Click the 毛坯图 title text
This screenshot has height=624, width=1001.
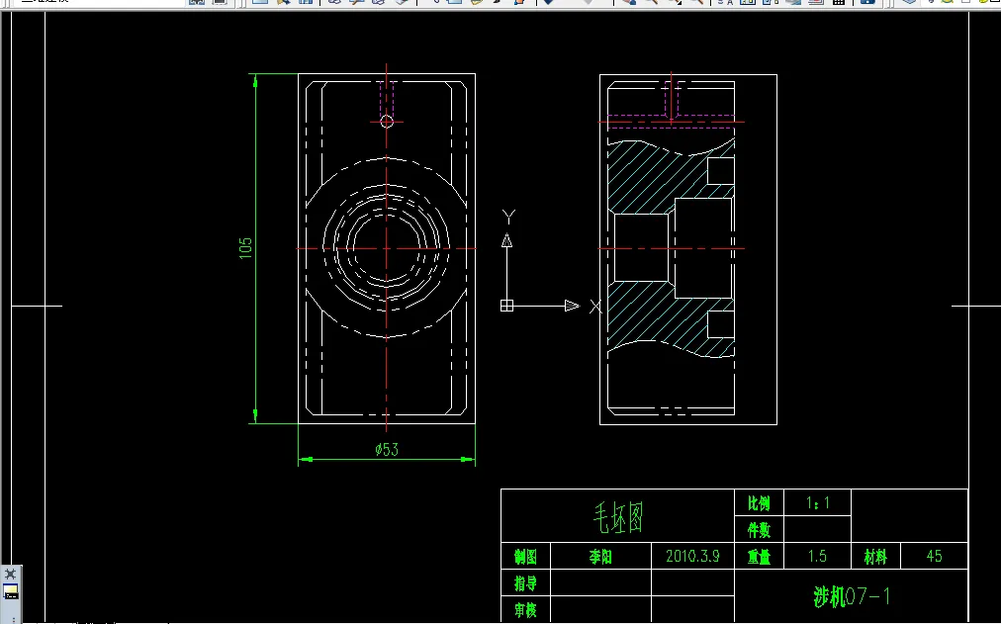point(618,517)
